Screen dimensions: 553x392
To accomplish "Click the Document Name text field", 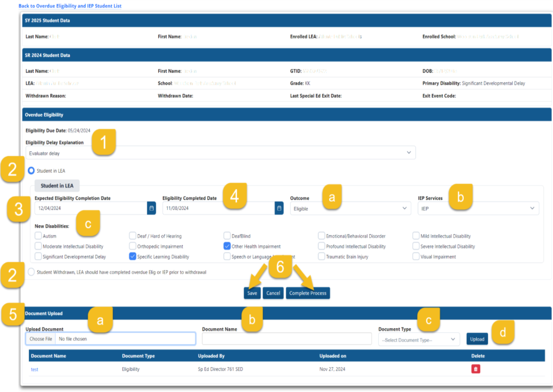I will (x=287, y=339).
